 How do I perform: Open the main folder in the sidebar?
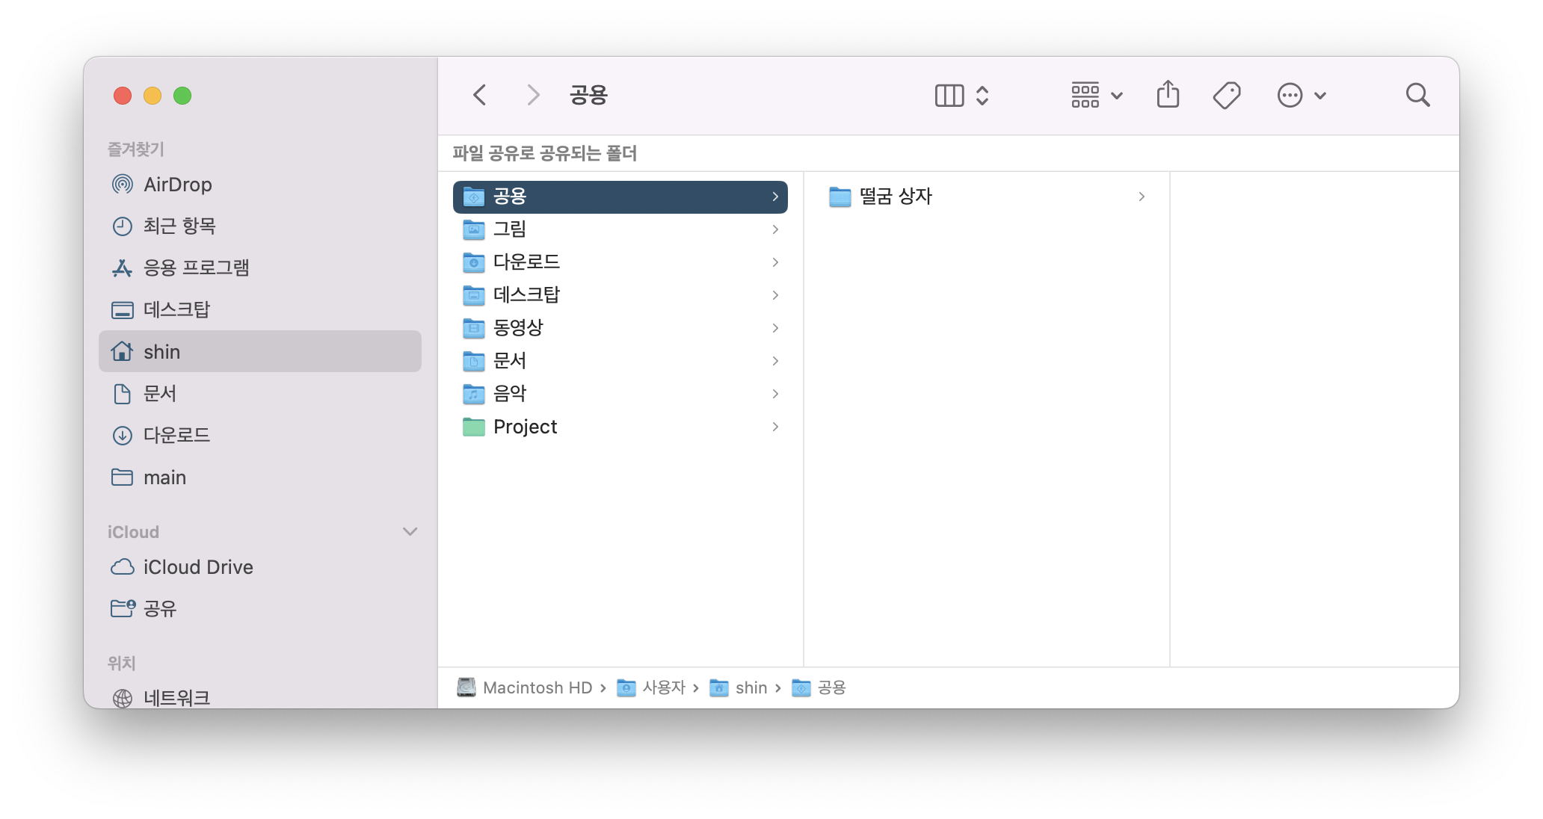tap(164, 478)
